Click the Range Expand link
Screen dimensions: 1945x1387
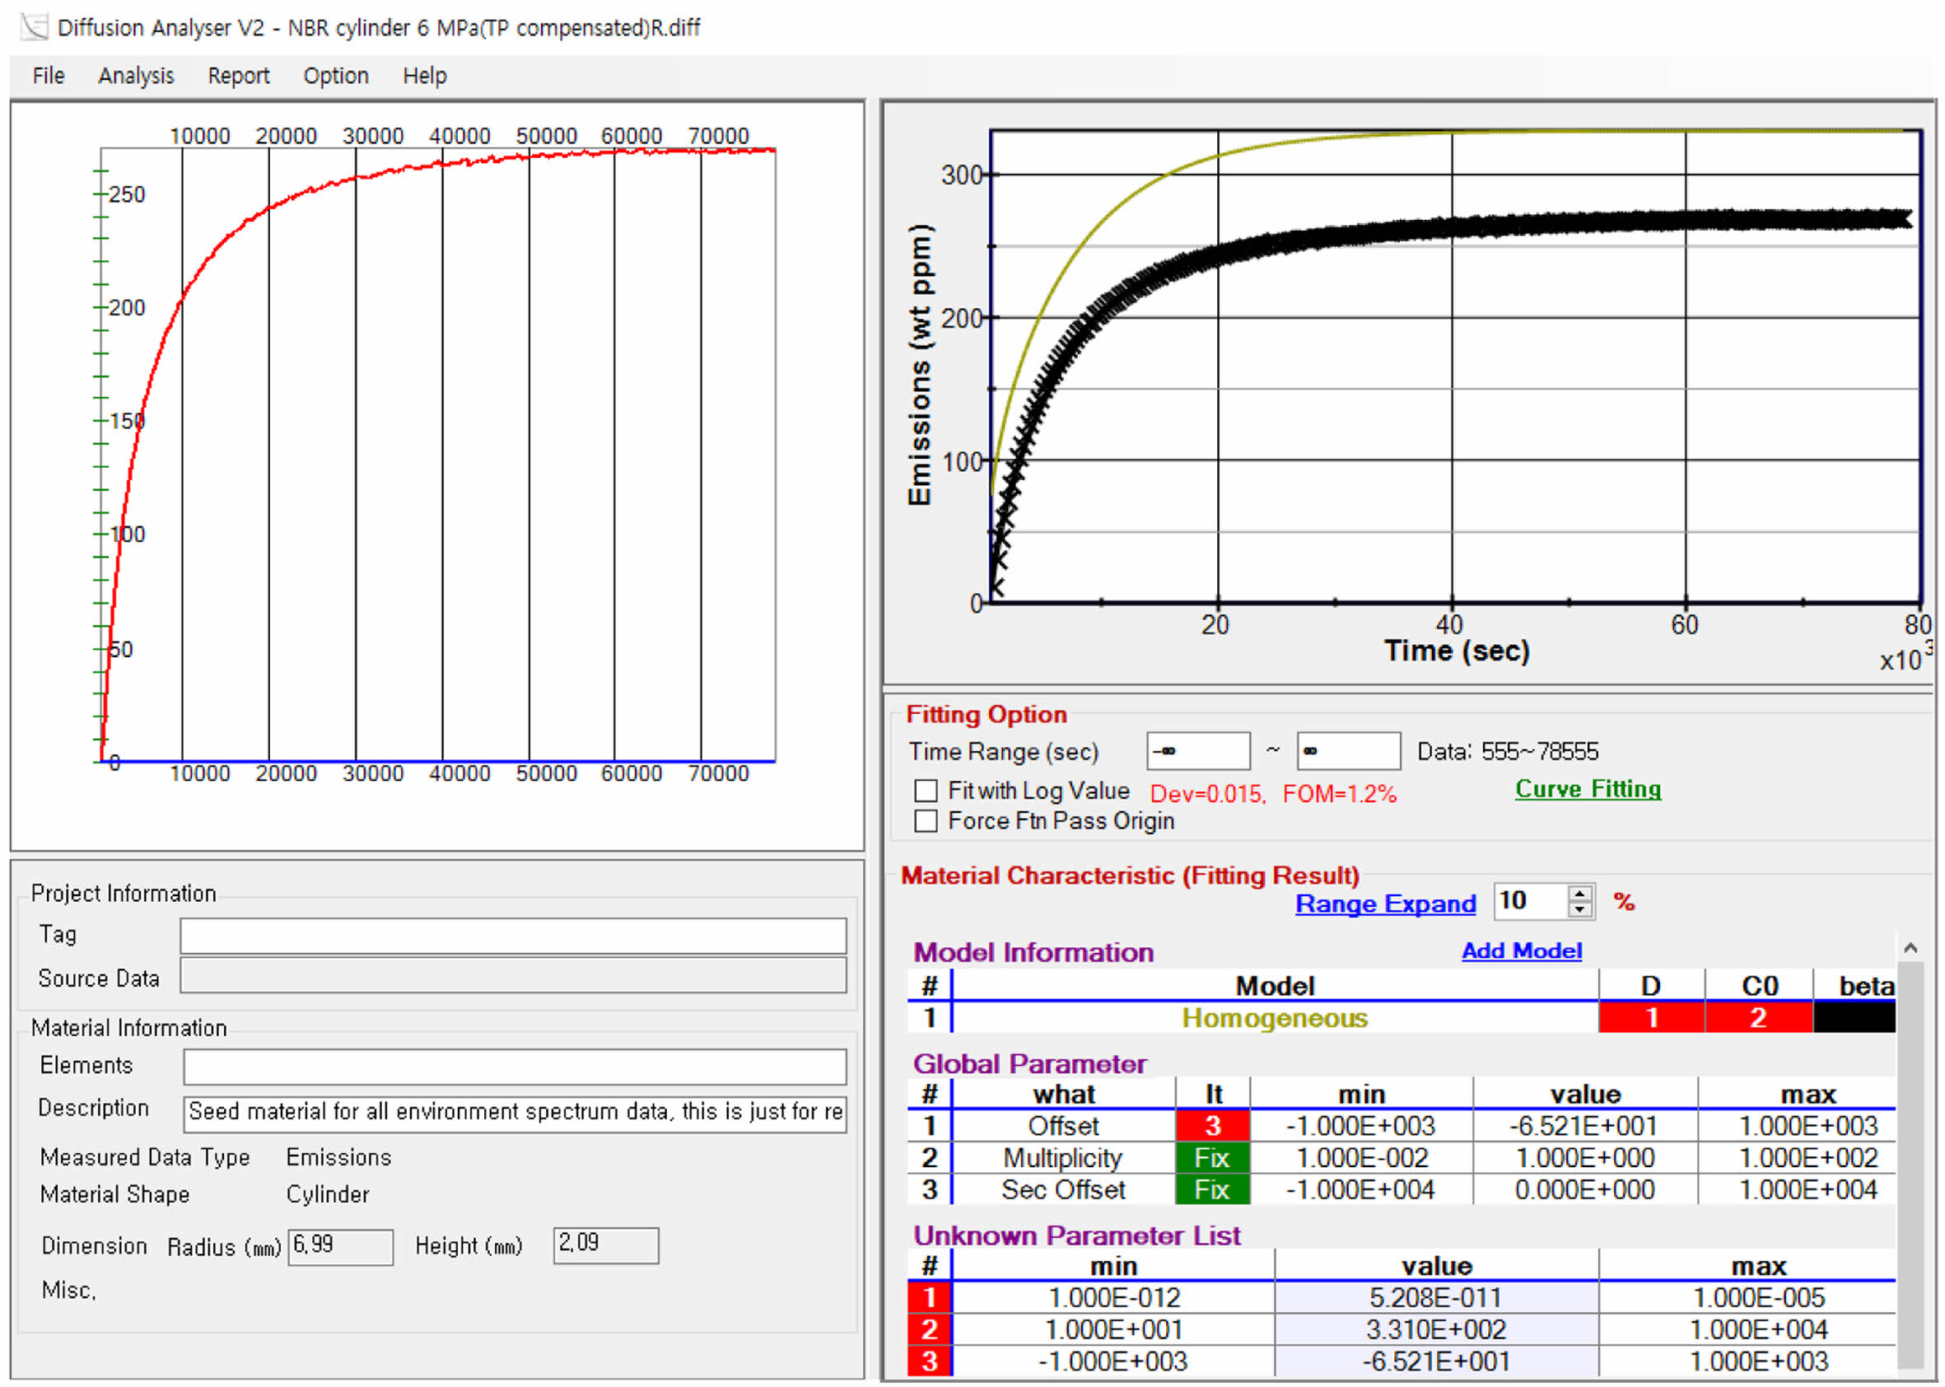tap(1385, 904)
